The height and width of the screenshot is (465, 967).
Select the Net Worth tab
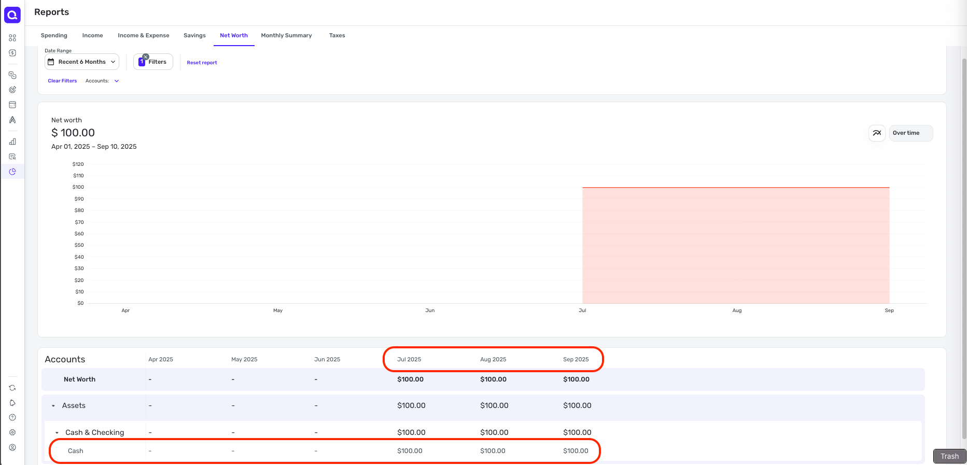pos(234,36)
